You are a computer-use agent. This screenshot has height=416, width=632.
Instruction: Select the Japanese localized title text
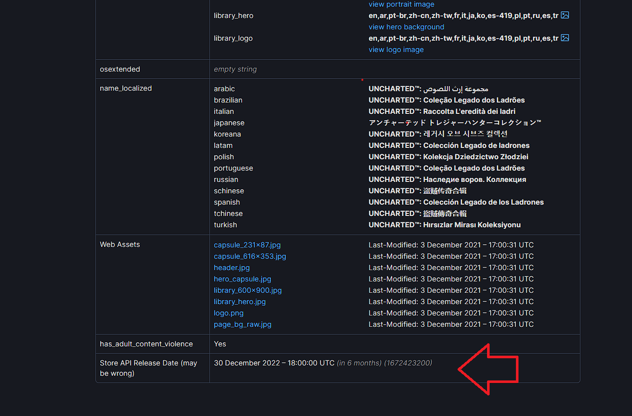(455, 123)
